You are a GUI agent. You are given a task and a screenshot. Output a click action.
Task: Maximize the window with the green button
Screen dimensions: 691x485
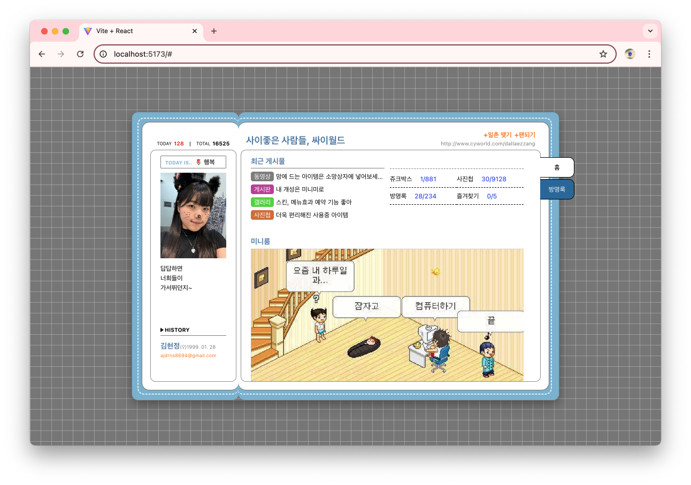click(x=66, y=31)
